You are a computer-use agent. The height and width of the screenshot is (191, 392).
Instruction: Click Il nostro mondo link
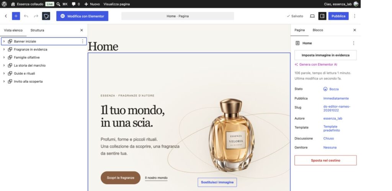(156, 178)
